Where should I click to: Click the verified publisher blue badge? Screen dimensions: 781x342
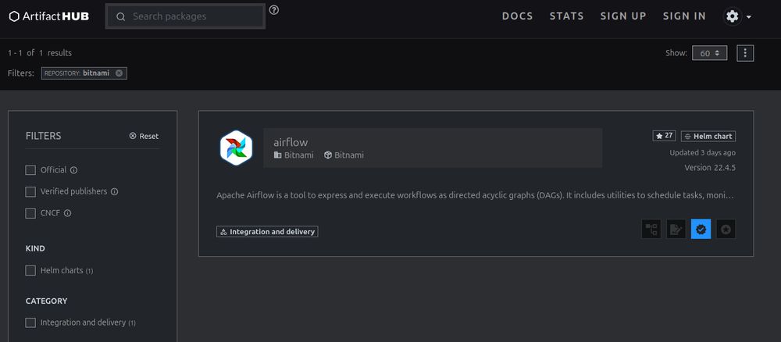(701, 229)
